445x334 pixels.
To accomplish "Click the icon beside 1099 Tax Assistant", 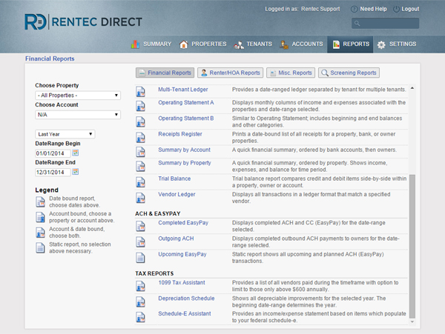I will pos(140,286).
